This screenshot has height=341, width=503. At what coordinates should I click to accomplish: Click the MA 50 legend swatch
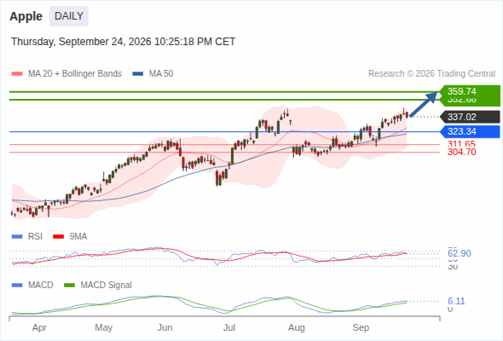(x=138, y=74)
